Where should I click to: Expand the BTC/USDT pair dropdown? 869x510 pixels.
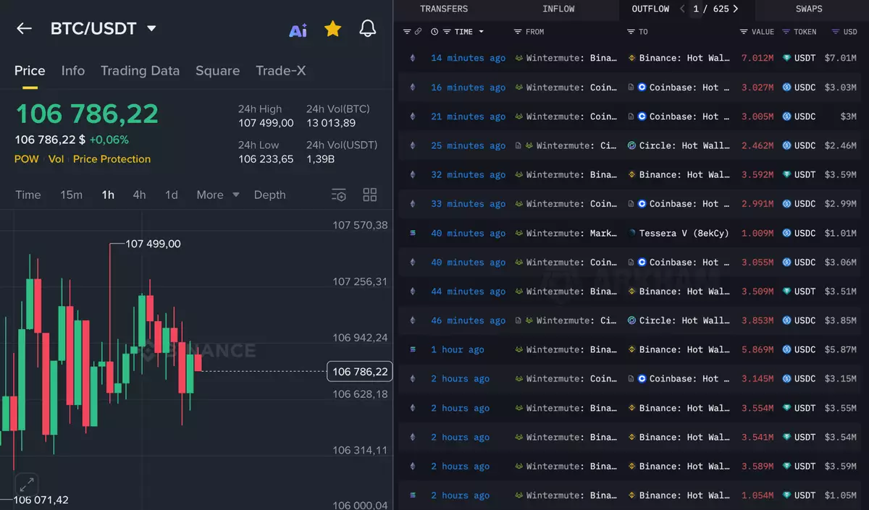coord(151,29)
